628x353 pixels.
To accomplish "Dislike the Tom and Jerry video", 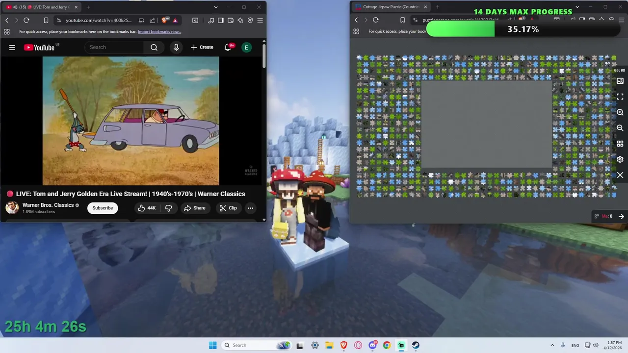I will pos(168,208).
